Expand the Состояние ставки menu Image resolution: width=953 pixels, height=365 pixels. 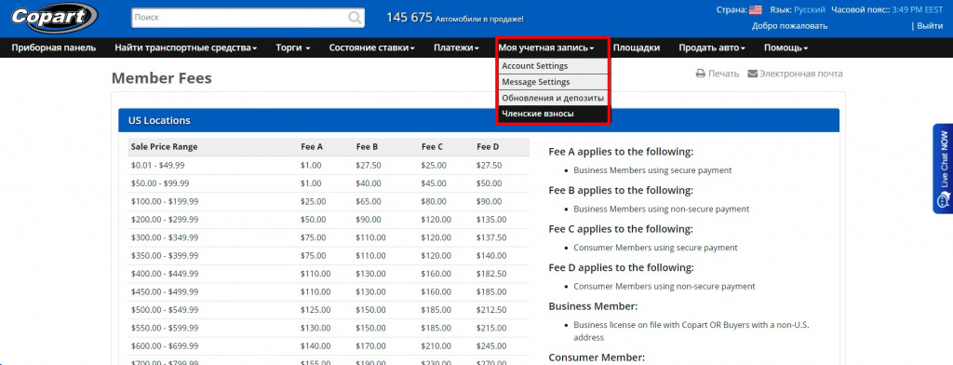click(372, 47)
